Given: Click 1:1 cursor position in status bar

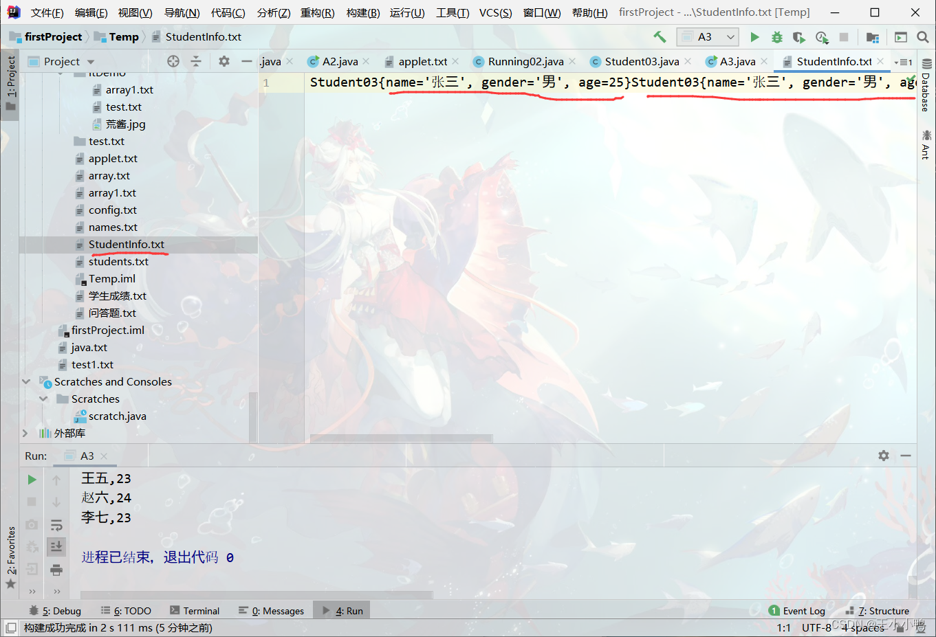Looking at the screenshot, I should click(783, 627).
